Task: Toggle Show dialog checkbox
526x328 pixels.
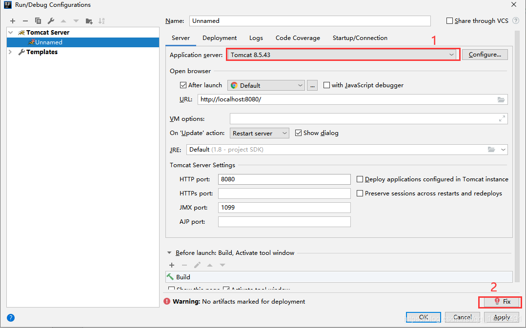Action: (298, 133)
